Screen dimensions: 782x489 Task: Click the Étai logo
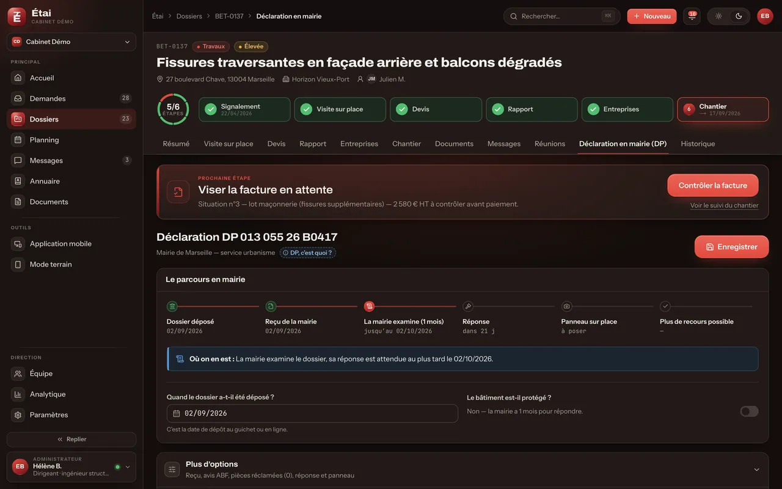pyautogui.click(x=16, y=17)
